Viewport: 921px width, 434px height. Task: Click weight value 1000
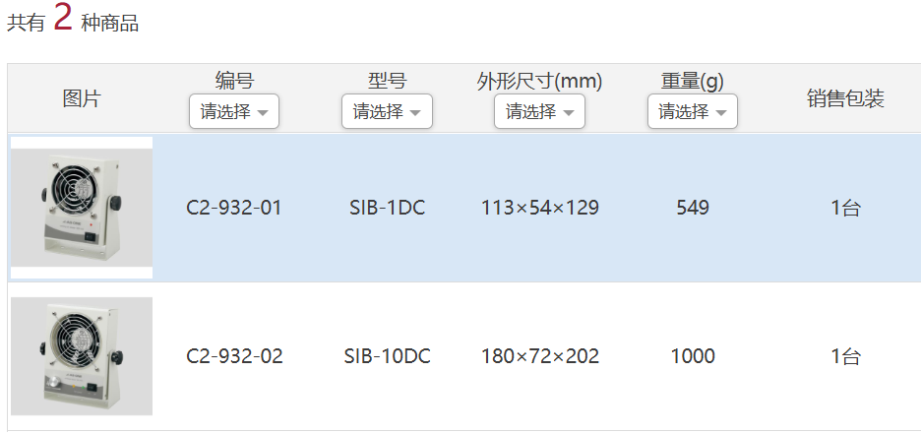pos(693,356)
